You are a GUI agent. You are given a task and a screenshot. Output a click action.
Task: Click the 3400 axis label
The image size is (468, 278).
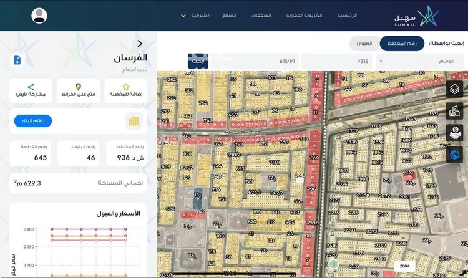29,229
